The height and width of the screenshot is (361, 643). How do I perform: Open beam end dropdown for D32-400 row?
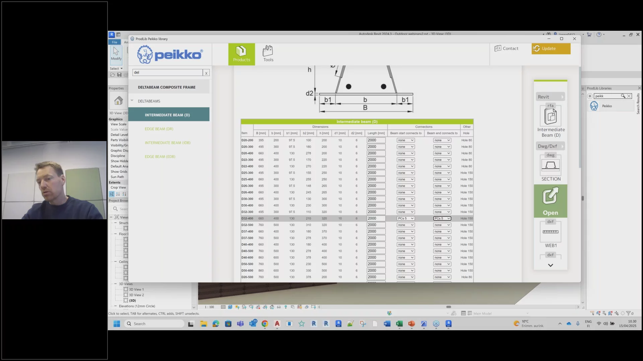[x=442, y=218]
